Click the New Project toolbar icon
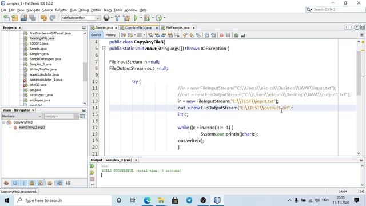The height and width of the screenshot is (206, 366). point(15,18)
